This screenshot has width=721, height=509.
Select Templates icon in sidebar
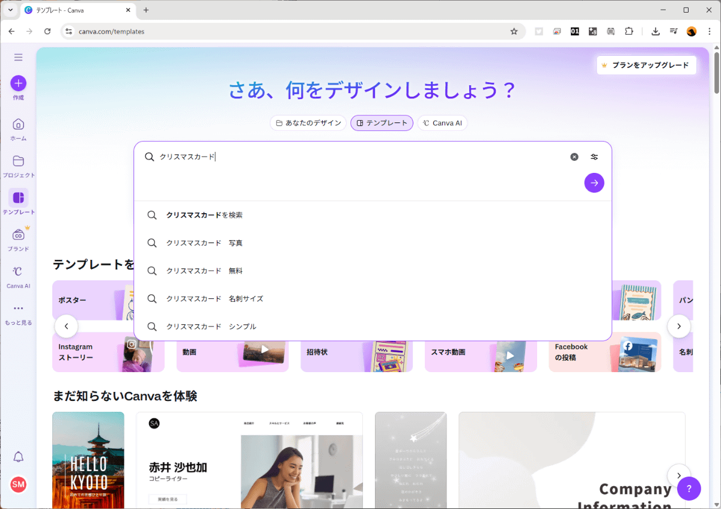tap(19, 197)
